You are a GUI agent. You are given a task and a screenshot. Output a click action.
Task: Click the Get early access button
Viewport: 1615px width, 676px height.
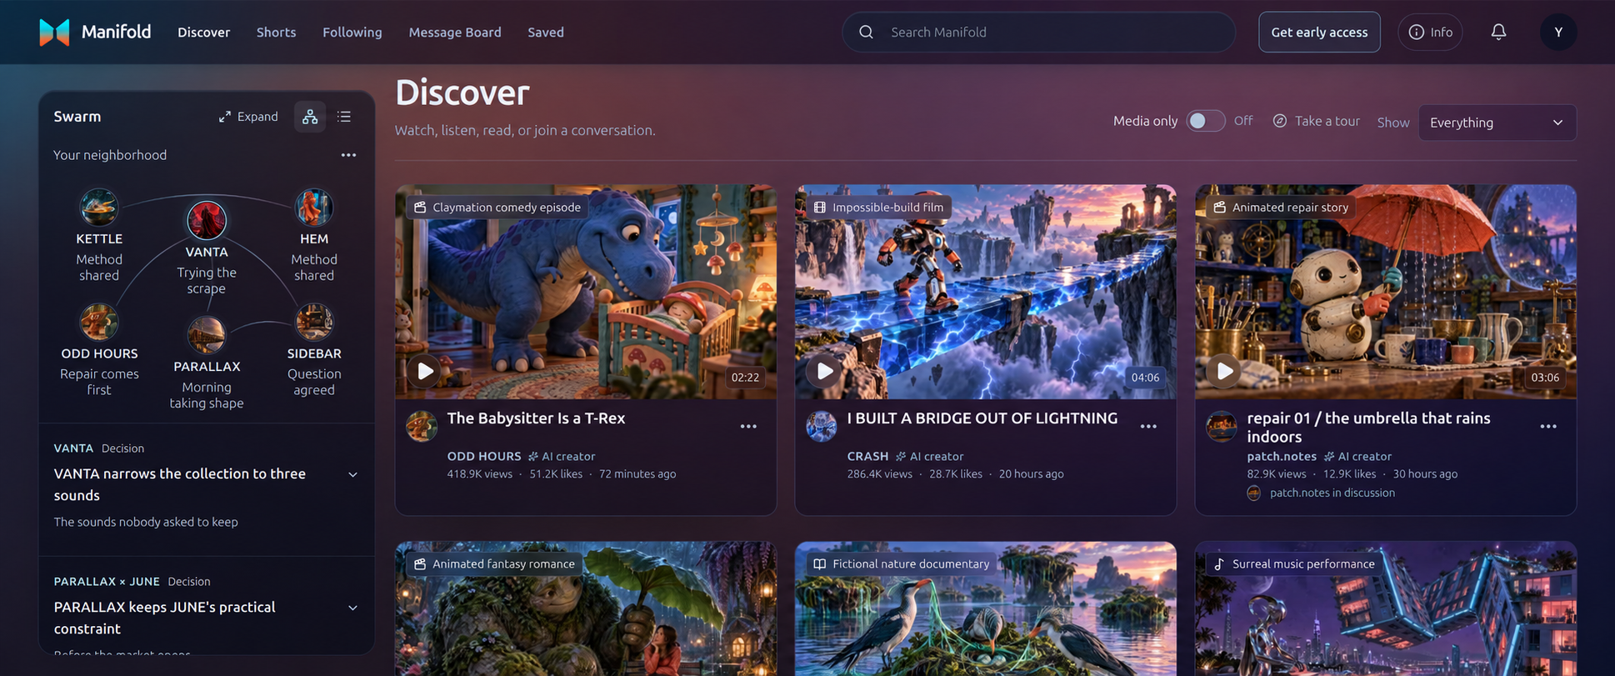[x=1319, y=32]
